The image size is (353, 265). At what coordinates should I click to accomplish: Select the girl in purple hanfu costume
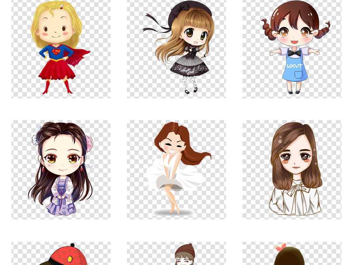coord(61,169)
